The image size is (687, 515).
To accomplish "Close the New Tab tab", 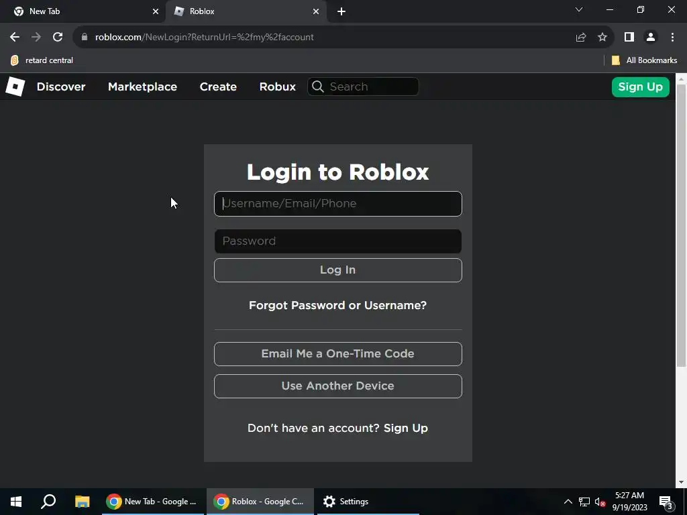I will click(156, 11).
